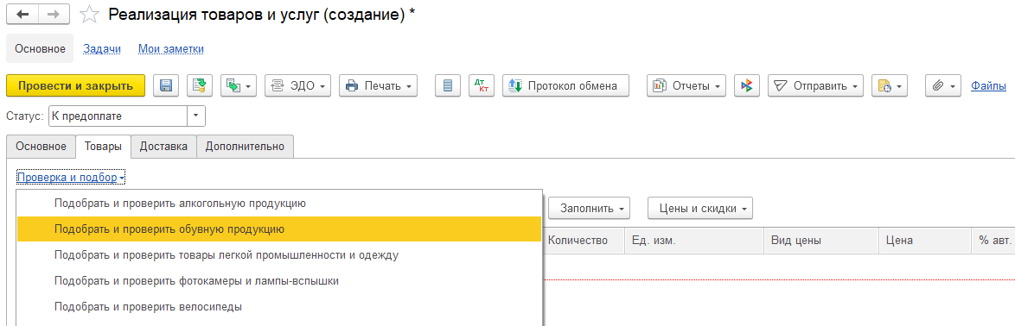Viewport: 1015px width, 326px height.
Task: Open the Файлы link
Action: click(x=988, y=85)
